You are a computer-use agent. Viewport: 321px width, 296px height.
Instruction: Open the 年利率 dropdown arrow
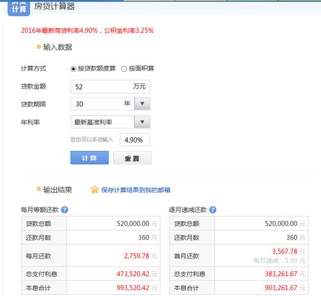pyautogui.click(x=143, y=122)
